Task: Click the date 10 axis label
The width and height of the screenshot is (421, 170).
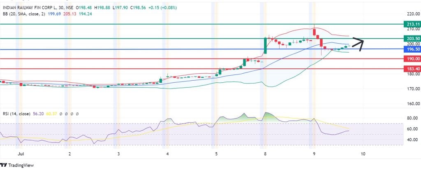Action: pos(363,154)
